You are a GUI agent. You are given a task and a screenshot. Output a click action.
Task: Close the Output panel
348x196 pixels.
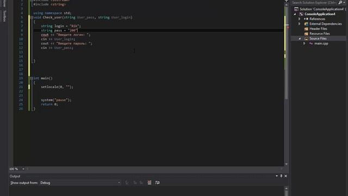tap(286, 176)
